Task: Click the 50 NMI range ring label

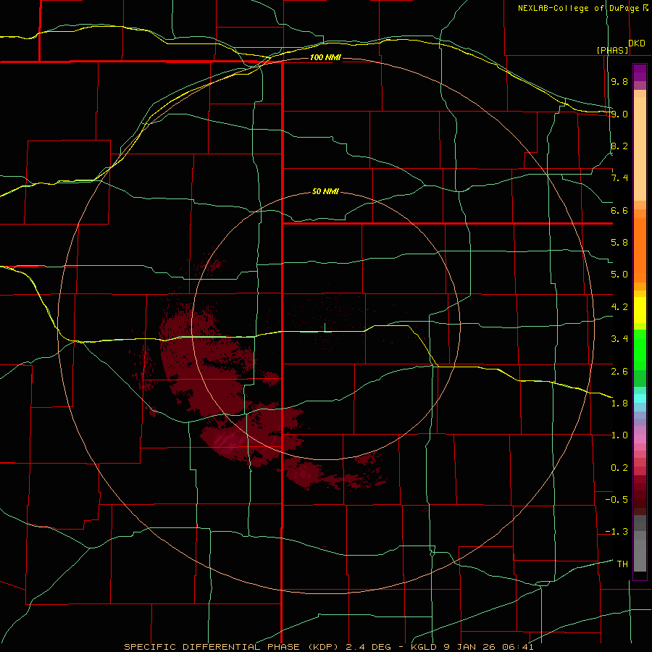Action: (325, 192)
